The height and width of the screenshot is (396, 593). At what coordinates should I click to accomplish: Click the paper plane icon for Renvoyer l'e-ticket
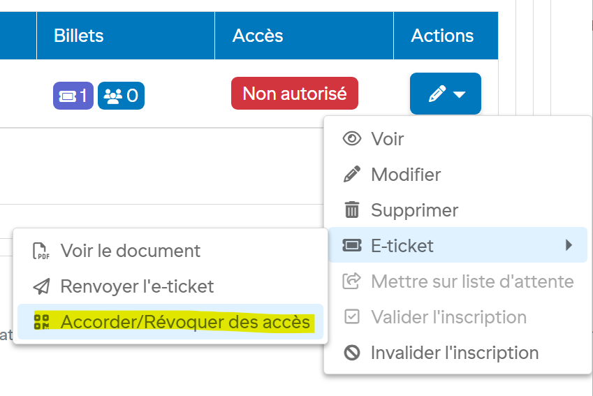coord(42,286)
